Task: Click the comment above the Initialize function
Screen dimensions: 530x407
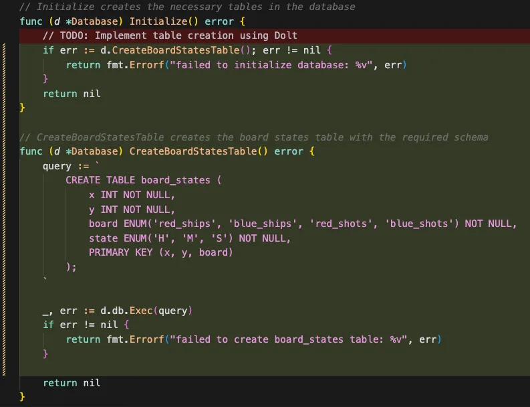Action: (187, 7)
